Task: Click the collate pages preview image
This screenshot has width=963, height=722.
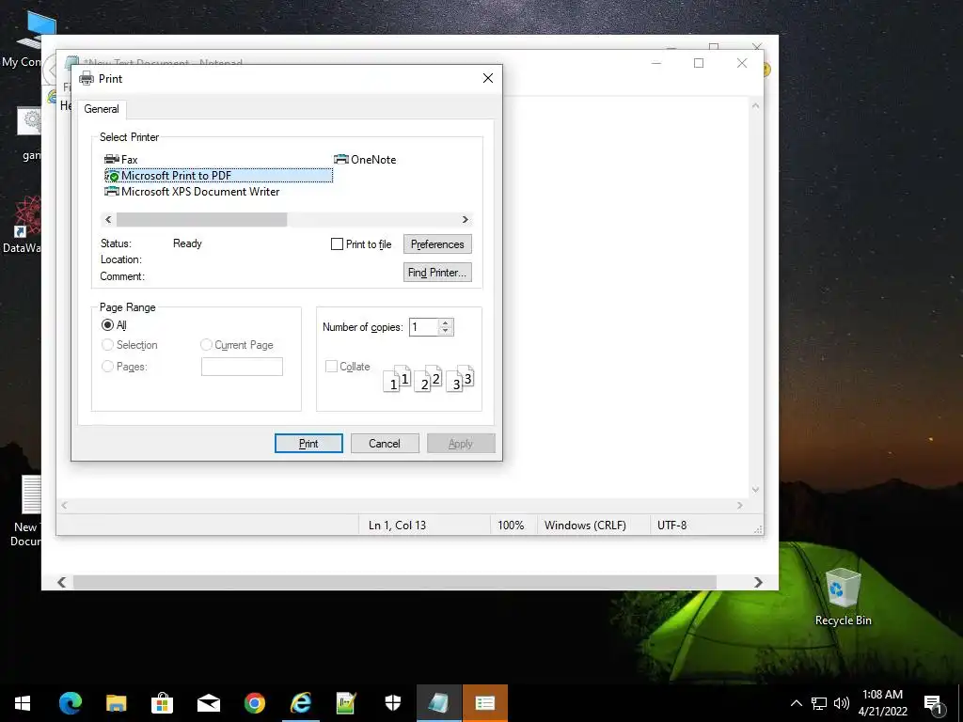Action: [x=429, y=378]
